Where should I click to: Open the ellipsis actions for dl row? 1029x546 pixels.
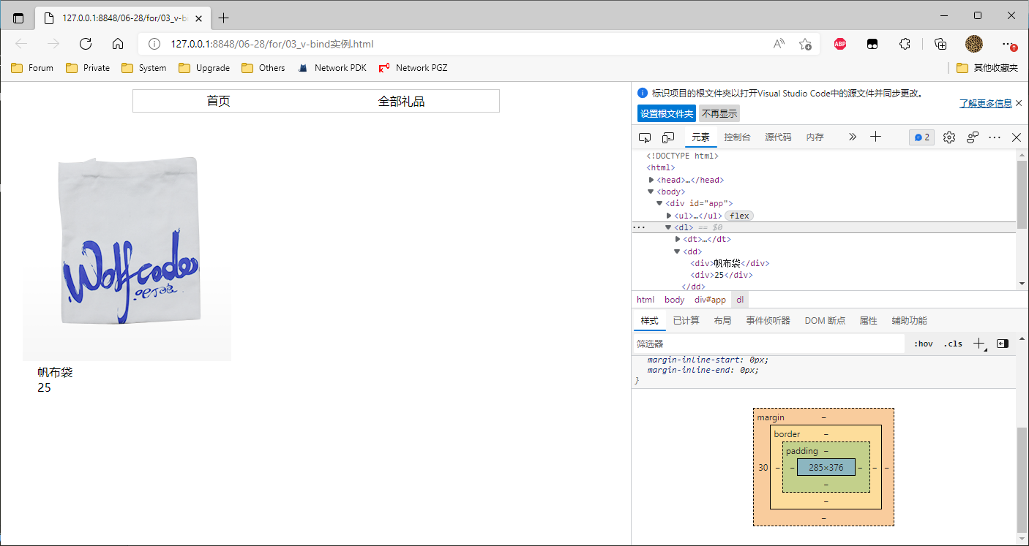point(639,227)
